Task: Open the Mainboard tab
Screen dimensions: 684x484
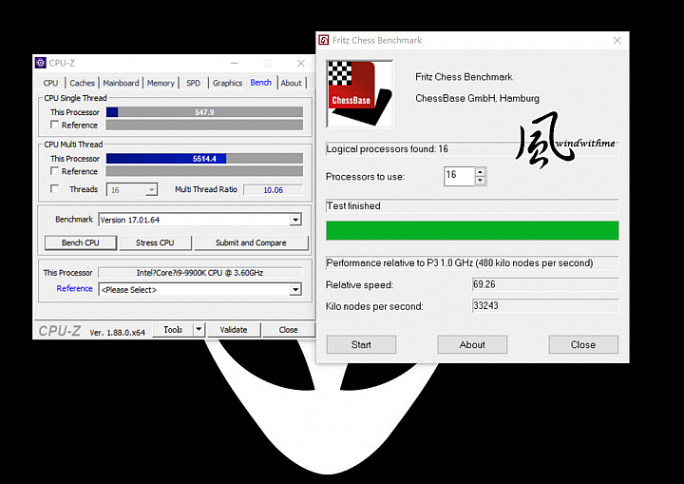Action: click(121, 83)
